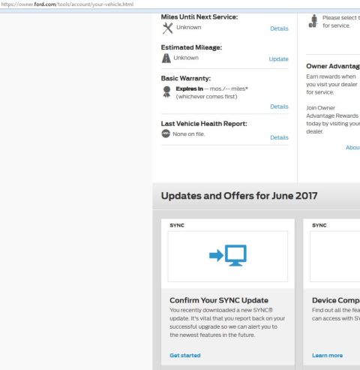Click the Updates and Offers for June 2017 header
The image size is (360, 370).
239,196
